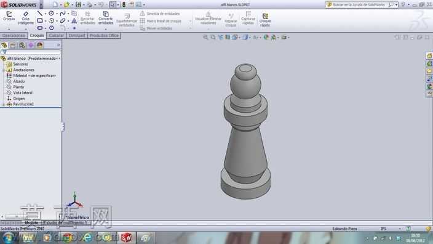
Task: Open dropdown arrow next to Spline tool
Action: coord(68,14)
